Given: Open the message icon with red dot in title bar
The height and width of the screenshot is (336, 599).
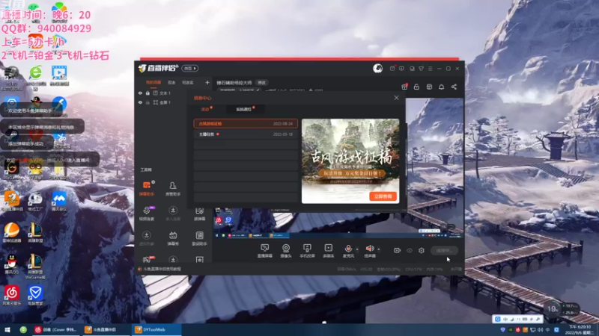Looking at the screenshot, I should point(392,69).
